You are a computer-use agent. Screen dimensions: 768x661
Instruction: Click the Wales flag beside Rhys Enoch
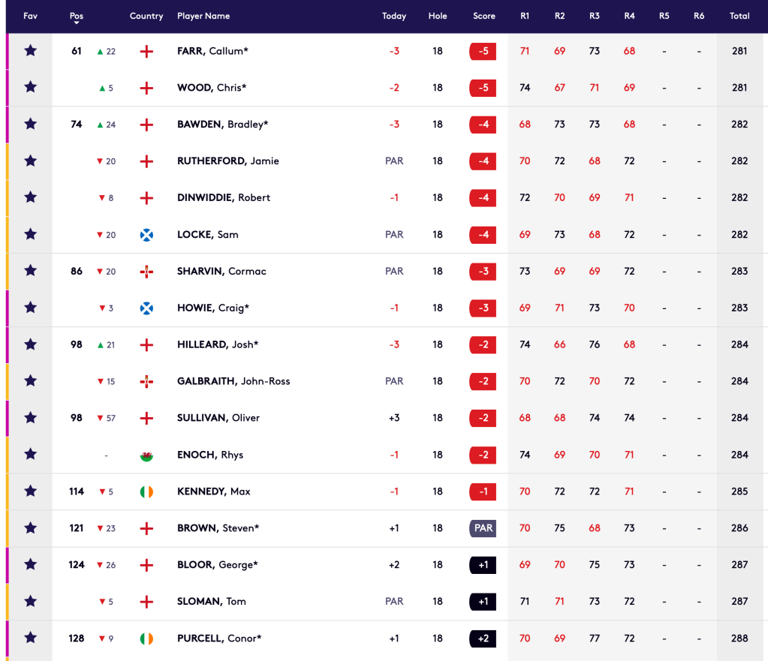[146, 455]
